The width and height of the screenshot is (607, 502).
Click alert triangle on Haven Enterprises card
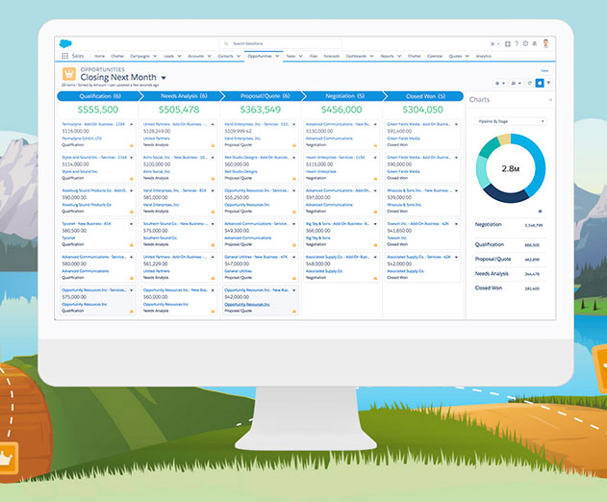(375, 179)
